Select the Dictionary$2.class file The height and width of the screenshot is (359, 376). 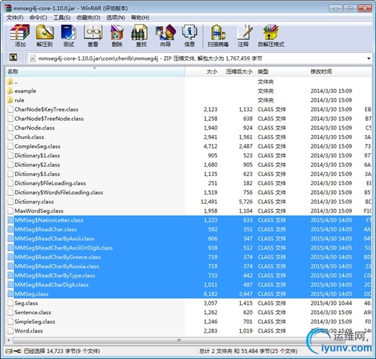coord(37,165)
